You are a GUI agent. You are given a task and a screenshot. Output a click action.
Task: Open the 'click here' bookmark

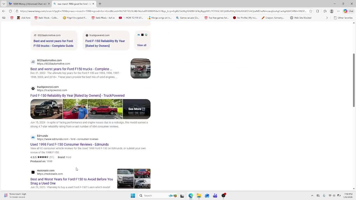(24, 18)
